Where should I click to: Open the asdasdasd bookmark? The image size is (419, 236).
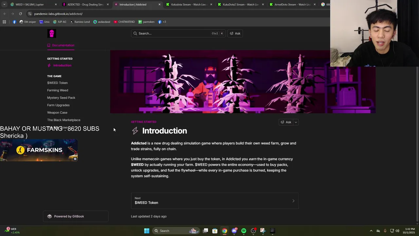click(x=102, y=22)
